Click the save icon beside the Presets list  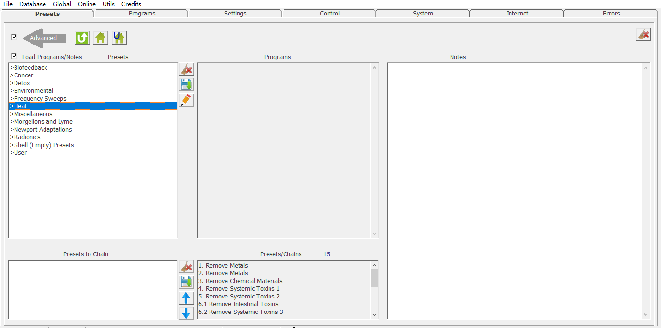pyautogui.click(x=186, y=85)
